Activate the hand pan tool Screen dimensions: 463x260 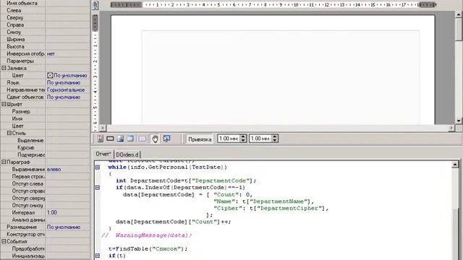pyautogui.click(x=155, y=139)
